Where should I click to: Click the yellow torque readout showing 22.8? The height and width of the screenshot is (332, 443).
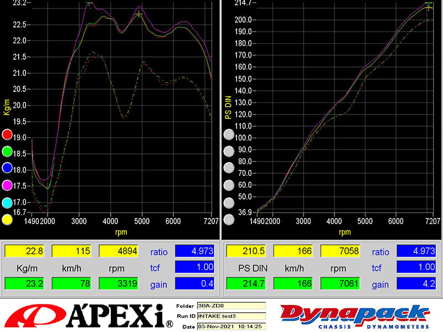point(24,251)
